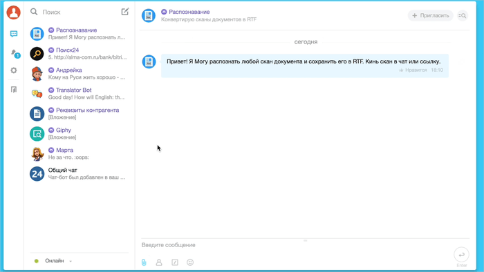Click the message sender avatar in conversation
The height and width of the screenshot is (272, 484).
click(x=149, y=61)
